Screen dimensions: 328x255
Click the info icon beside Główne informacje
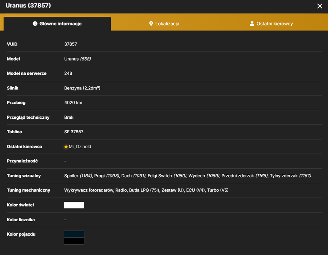point(35,24)
